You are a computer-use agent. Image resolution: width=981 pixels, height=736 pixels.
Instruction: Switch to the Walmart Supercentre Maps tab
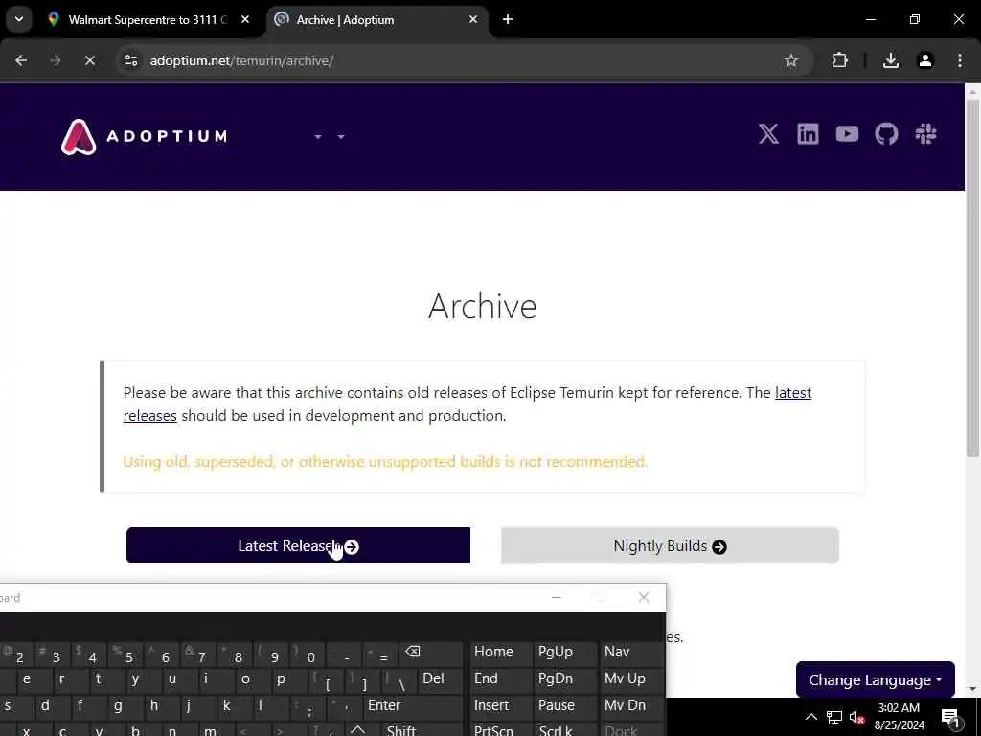point(148,19)
